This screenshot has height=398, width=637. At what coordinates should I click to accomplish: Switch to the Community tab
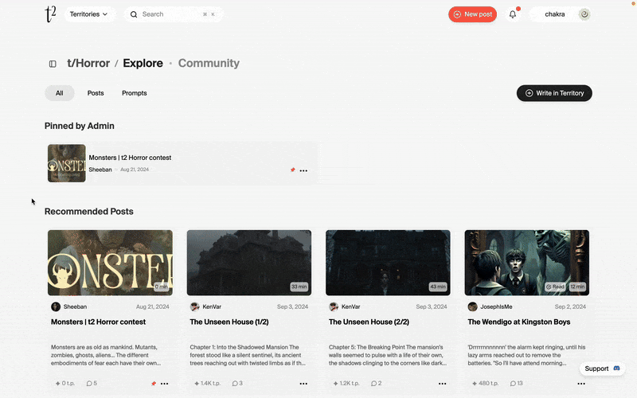pyautogui.click(x=209, y=64)
